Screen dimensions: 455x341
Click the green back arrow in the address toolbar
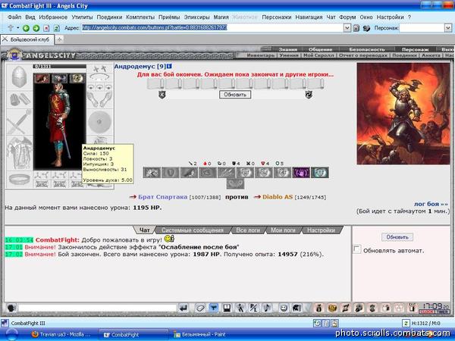click(x=26, y=28)
